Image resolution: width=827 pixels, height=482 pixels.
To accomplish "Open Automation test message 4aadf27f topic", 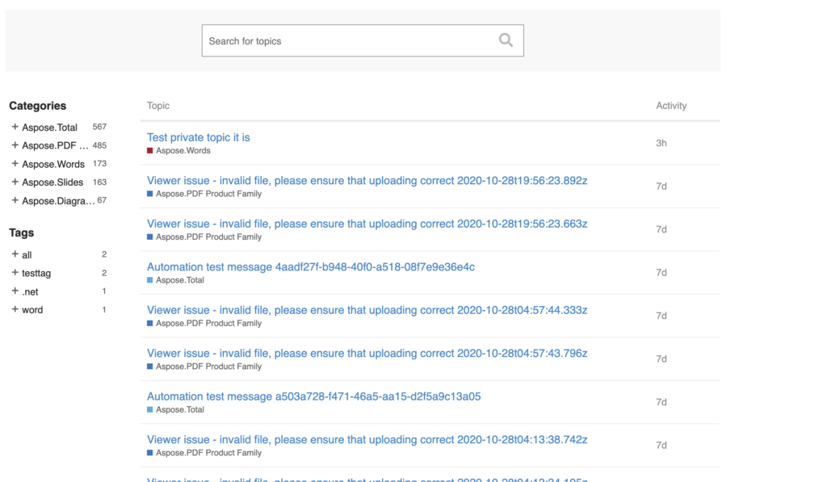I will point(311,267).
